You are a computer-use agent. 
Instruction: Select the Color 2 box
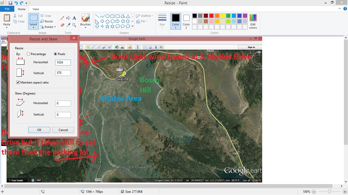[x=186, y=21]
